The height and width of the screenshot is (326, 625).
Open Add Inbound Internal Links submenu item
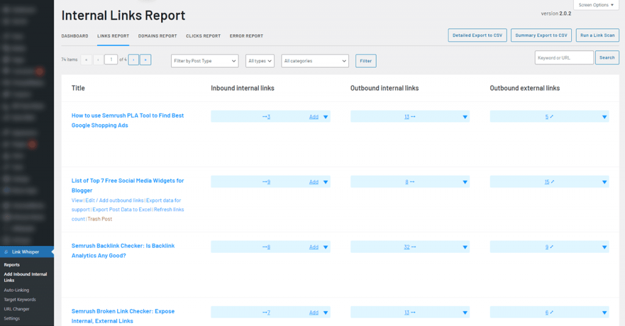(x=26, y=277)
